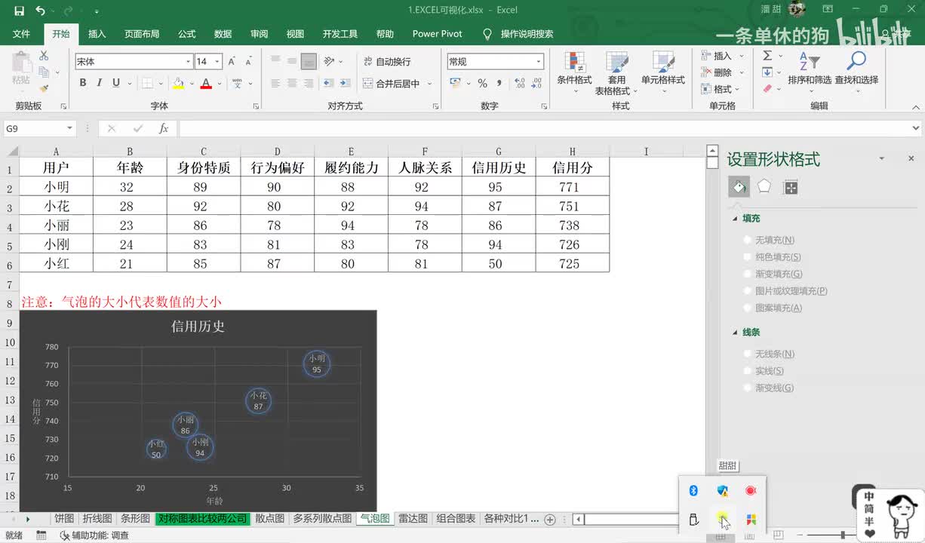Viewport: 925px width, 543px height.
Task: Click the Decrease Indent icon
Action: [x=327, y=84]
